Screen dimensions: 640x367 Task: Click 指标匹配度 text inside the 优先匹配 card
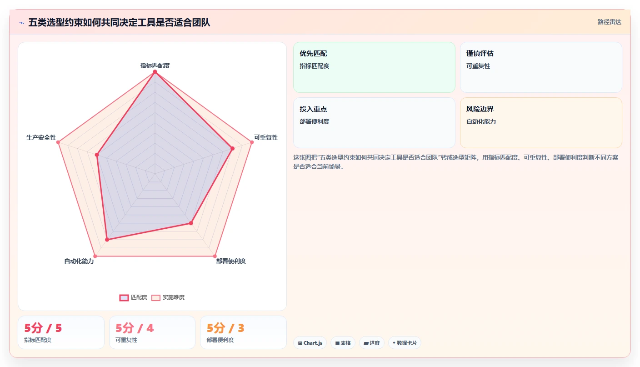pos(314,66)
